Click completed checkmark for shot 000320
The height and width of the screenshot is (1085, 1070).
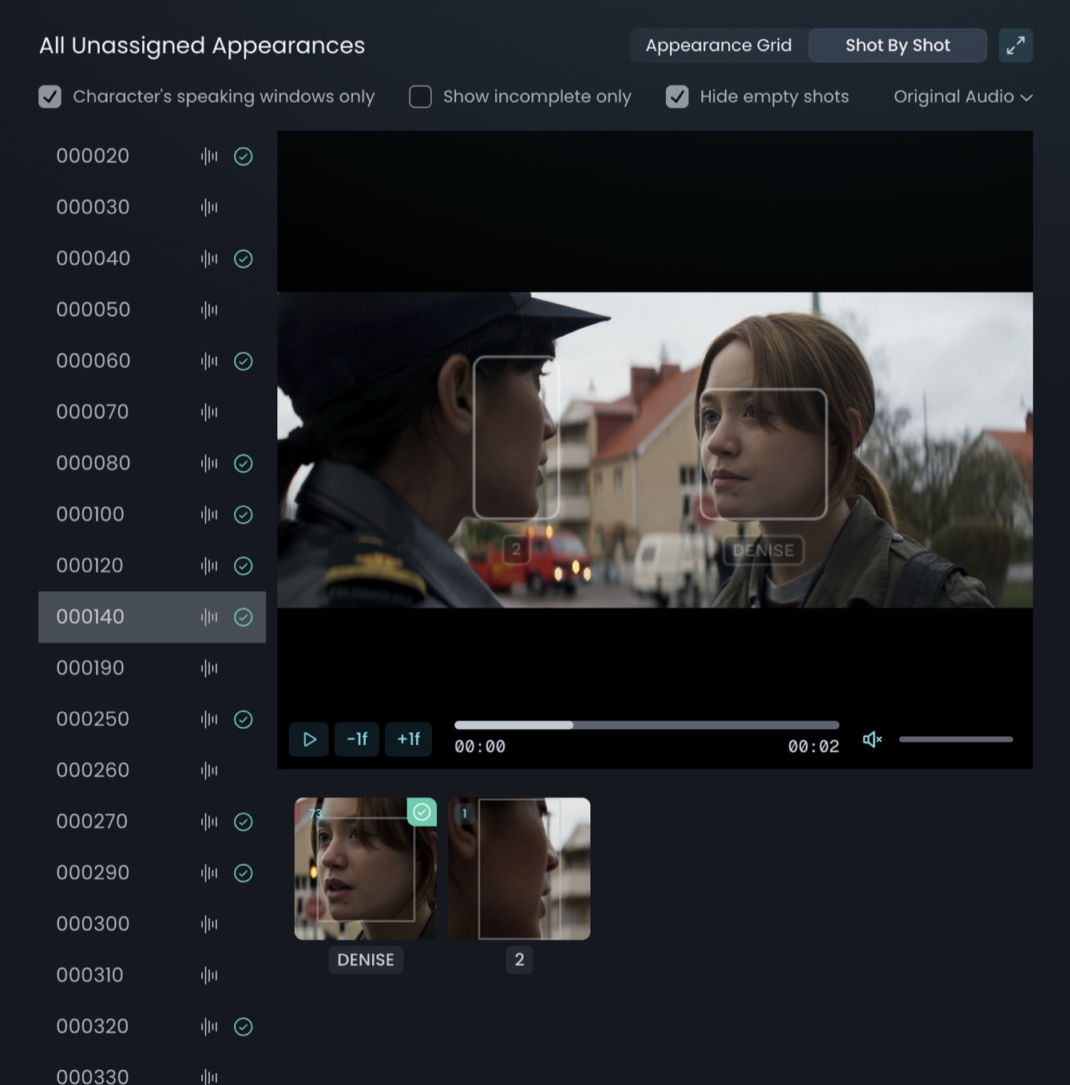pos(244,1027)
